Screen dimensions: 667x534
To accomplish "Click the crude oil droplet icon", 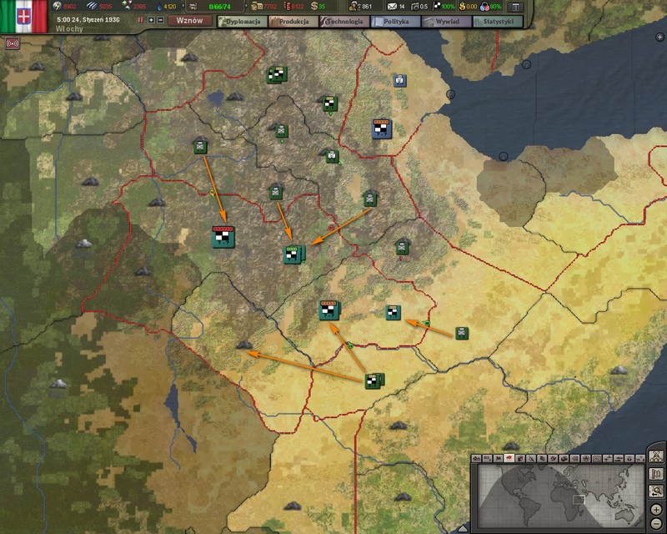I will 159,7.
